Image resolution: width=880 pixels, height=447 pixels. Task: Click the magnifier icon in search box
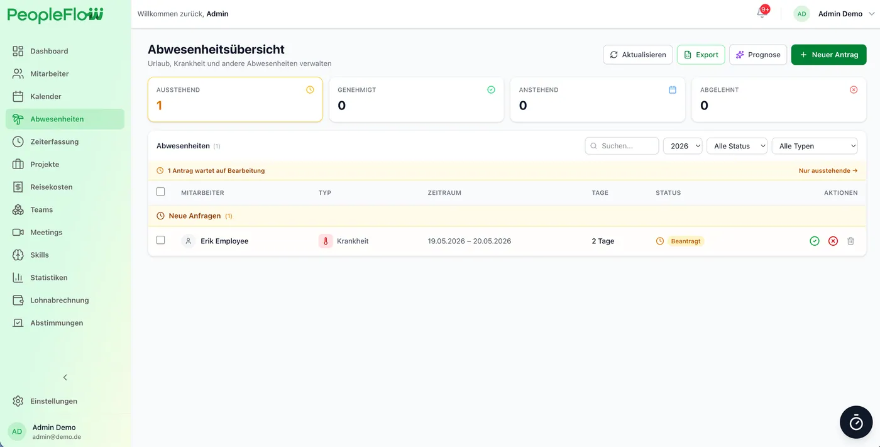coord(594,146)
